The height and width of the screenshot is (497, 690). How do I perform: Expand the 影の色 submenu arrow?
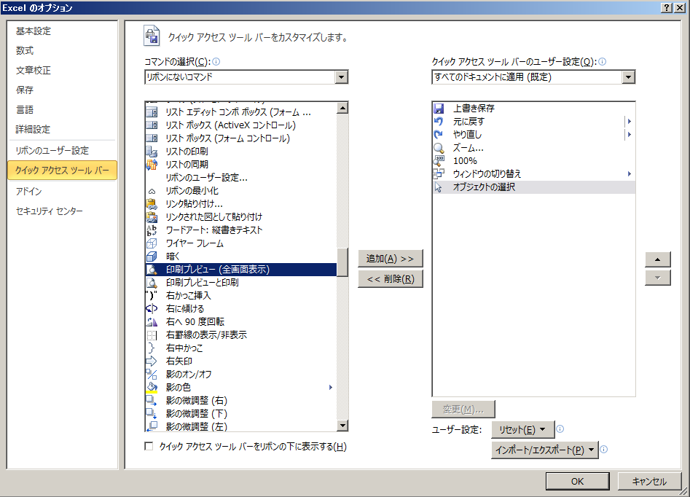(x=331, y=388)
